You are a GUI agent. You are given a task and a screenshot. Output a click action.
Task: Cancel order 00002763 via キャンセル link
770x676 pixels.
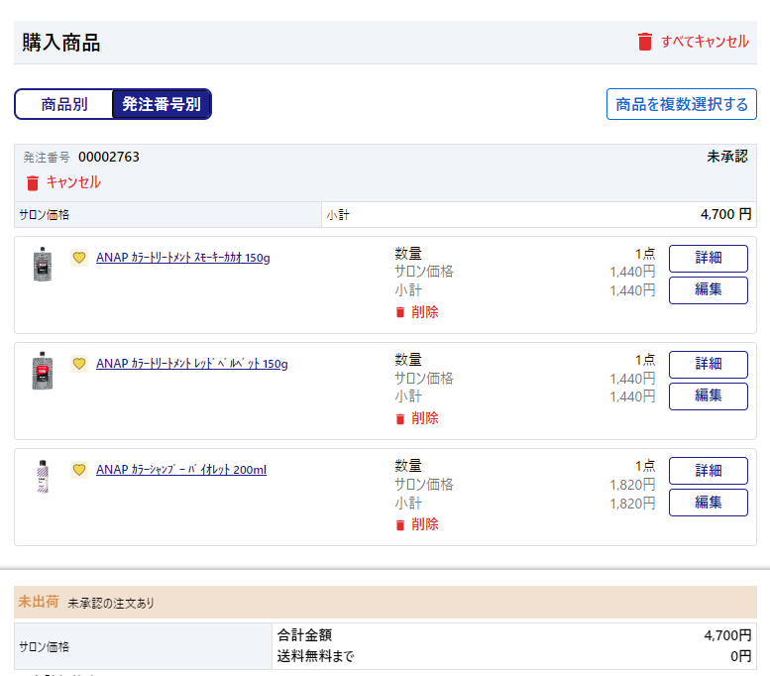[73, 182]
